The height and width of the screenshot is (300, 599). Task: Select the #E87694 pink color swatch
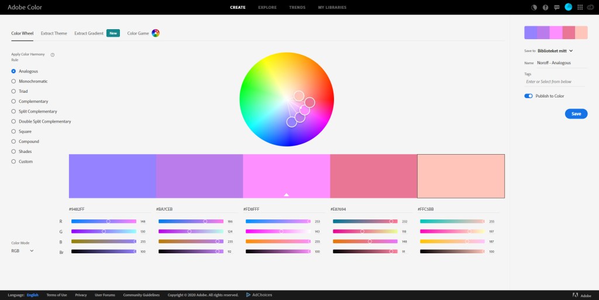tap(373, 176)
